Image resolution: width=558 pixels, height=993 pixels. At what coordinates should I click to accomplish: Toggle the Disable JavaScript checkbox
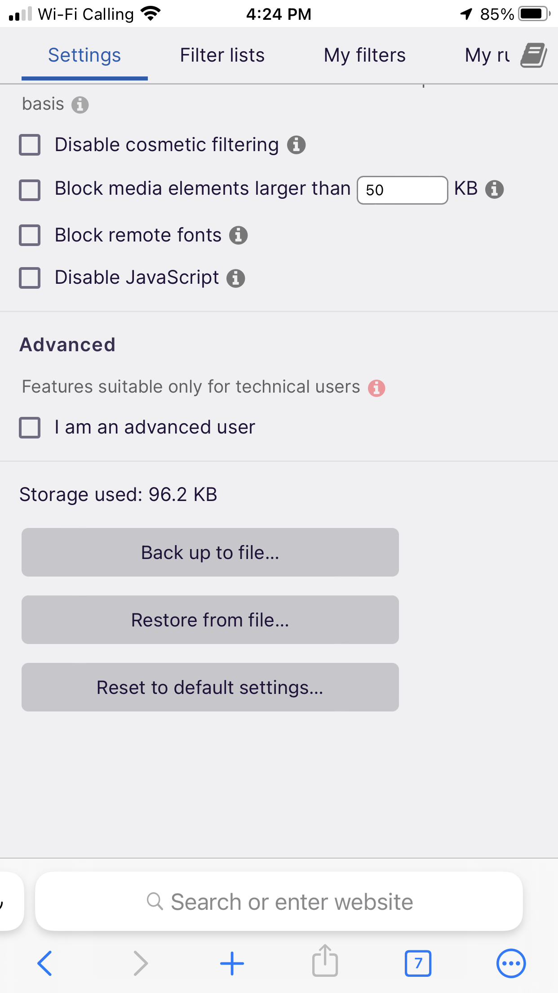30,278
